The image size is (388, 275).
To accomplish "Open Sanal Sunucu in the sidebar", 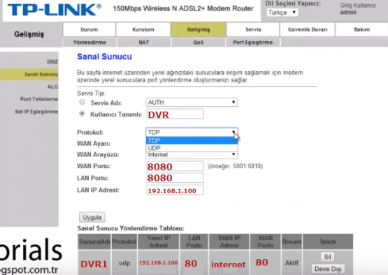I will [x=29, y=75].
